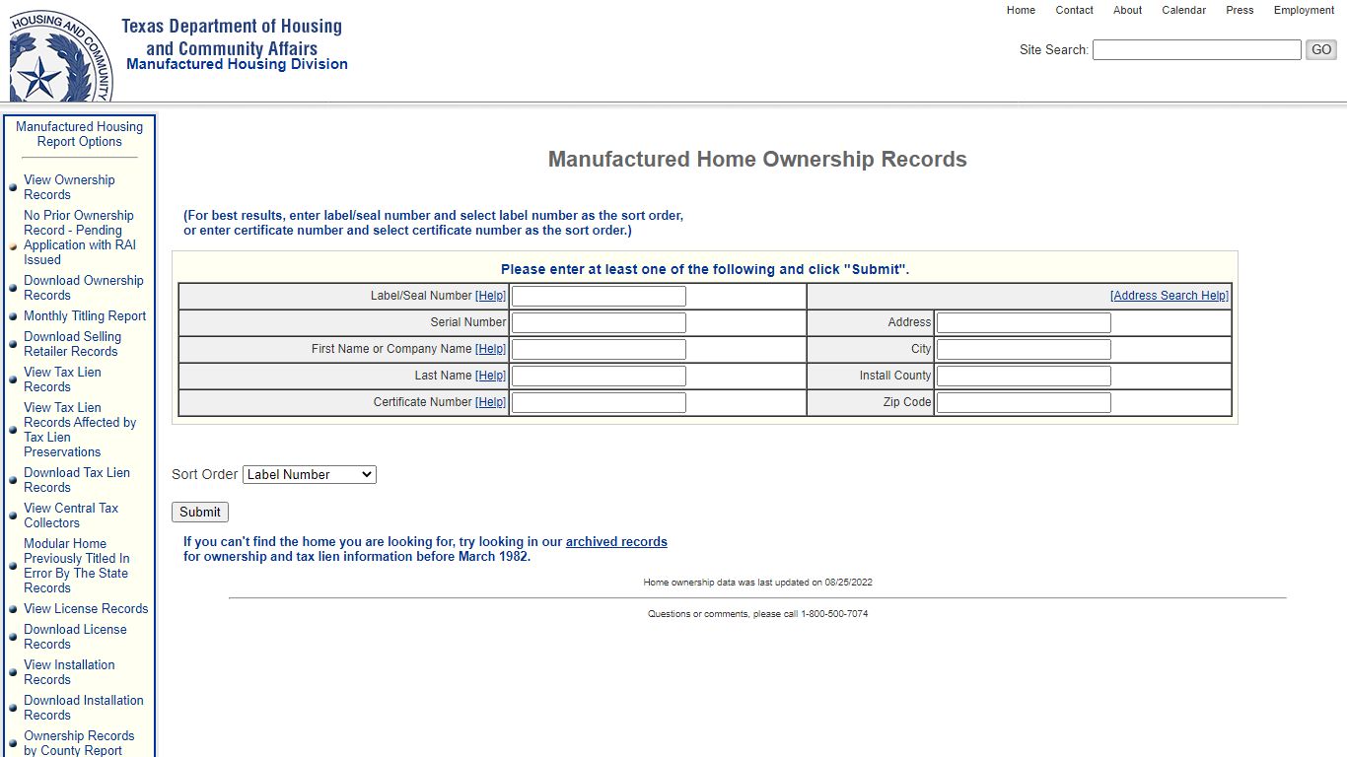Open Calendar in top navigation

coord(1183,10)
